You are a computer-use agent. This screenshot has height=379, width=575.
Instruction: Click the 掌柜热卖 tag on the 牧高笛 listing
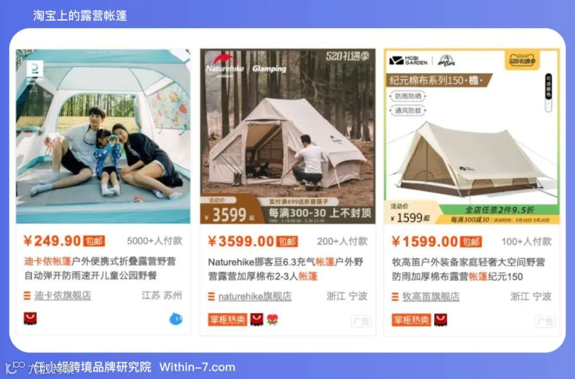[x=411, y=320]
